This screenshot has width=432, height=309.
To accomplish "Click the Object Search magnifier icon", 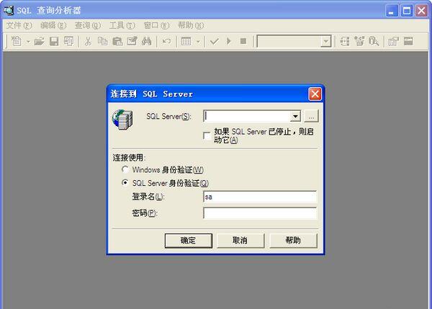I will coord(374,42).
